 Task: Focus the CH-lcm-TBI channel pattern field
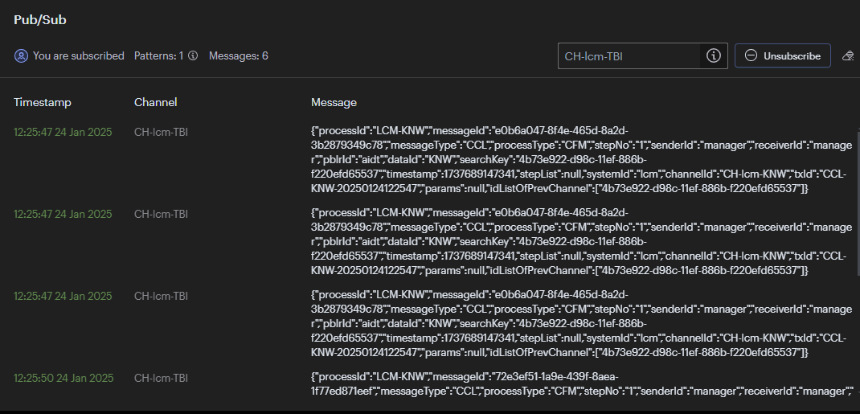629,56
